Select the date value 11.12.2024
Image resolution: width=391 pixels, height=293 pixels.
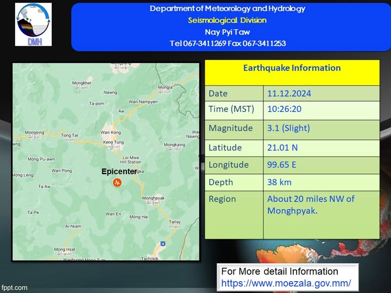coord(289,93)
